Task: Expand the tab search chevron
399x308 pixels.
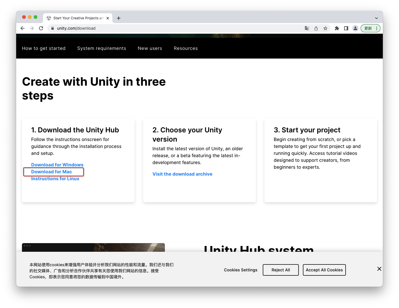Action: click(x=376, y=18)
